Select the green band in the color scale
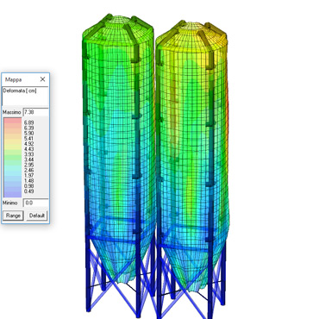Screen dimensions: 319x319 [13, 158]
